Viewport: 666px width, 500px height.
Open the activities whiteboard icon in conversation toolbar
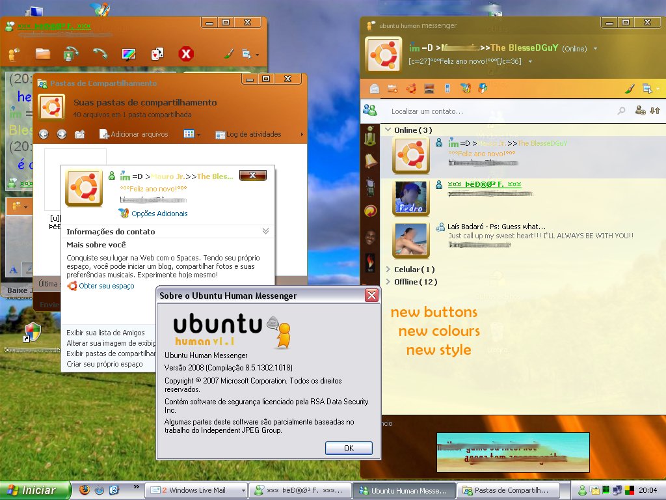click(129, 54)
